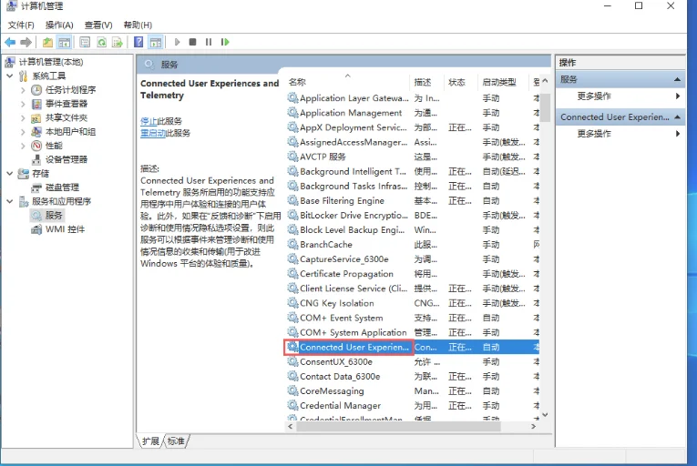Toggle the Show/Hide Action Pane button

(156, 42)
